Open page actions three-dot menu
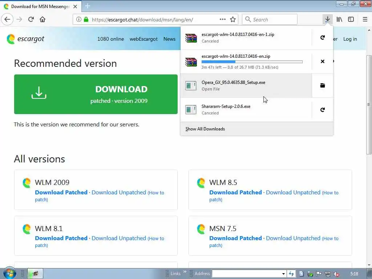The image size is (372, 279). [x=223, y=20]
